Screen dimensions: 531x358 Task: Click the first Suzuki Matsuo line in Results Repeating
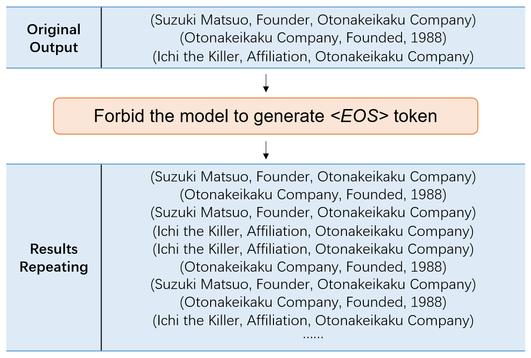point(313,177)
